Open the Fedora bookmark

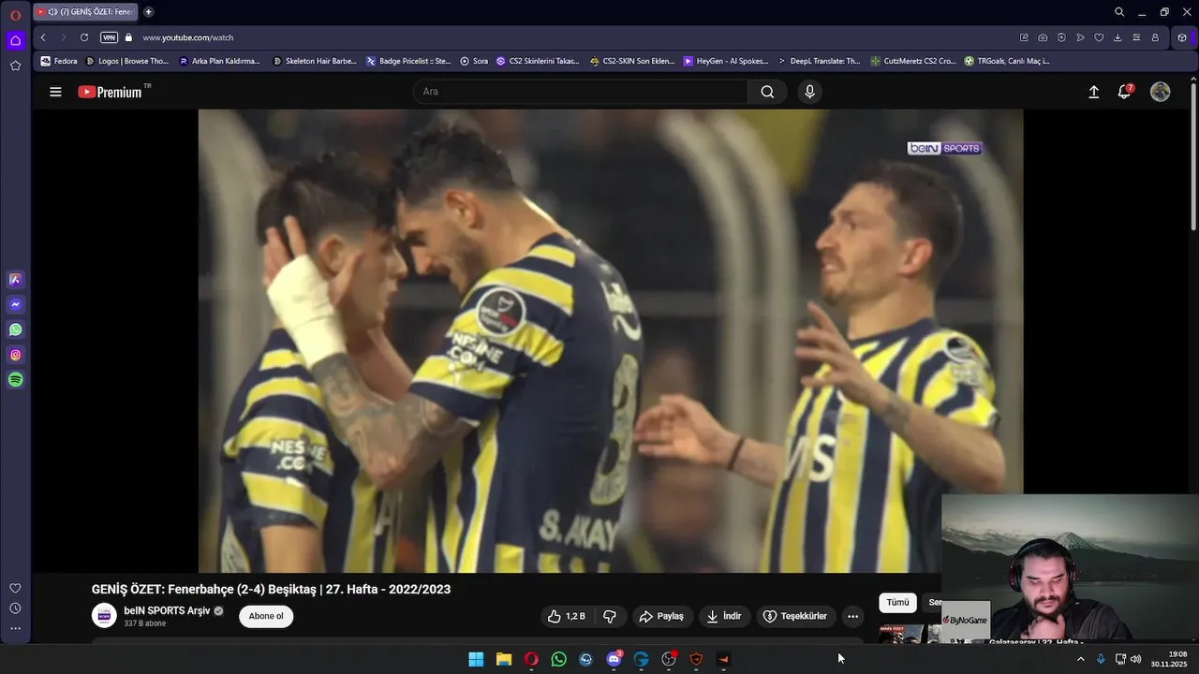coord(59,61)
